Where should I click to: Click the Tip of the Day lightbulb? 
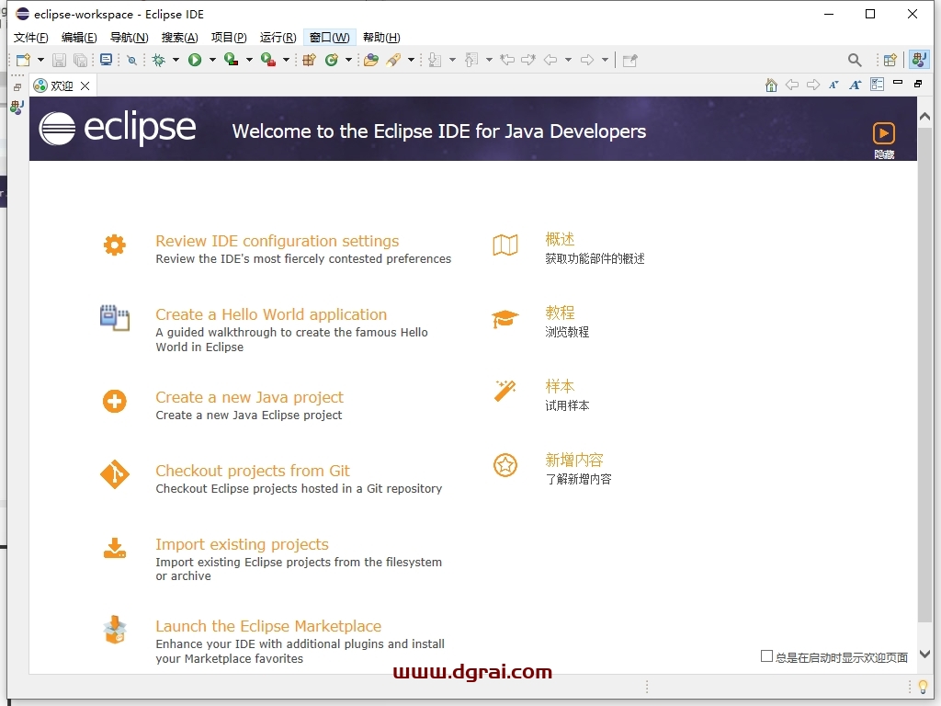click(923, 687)
